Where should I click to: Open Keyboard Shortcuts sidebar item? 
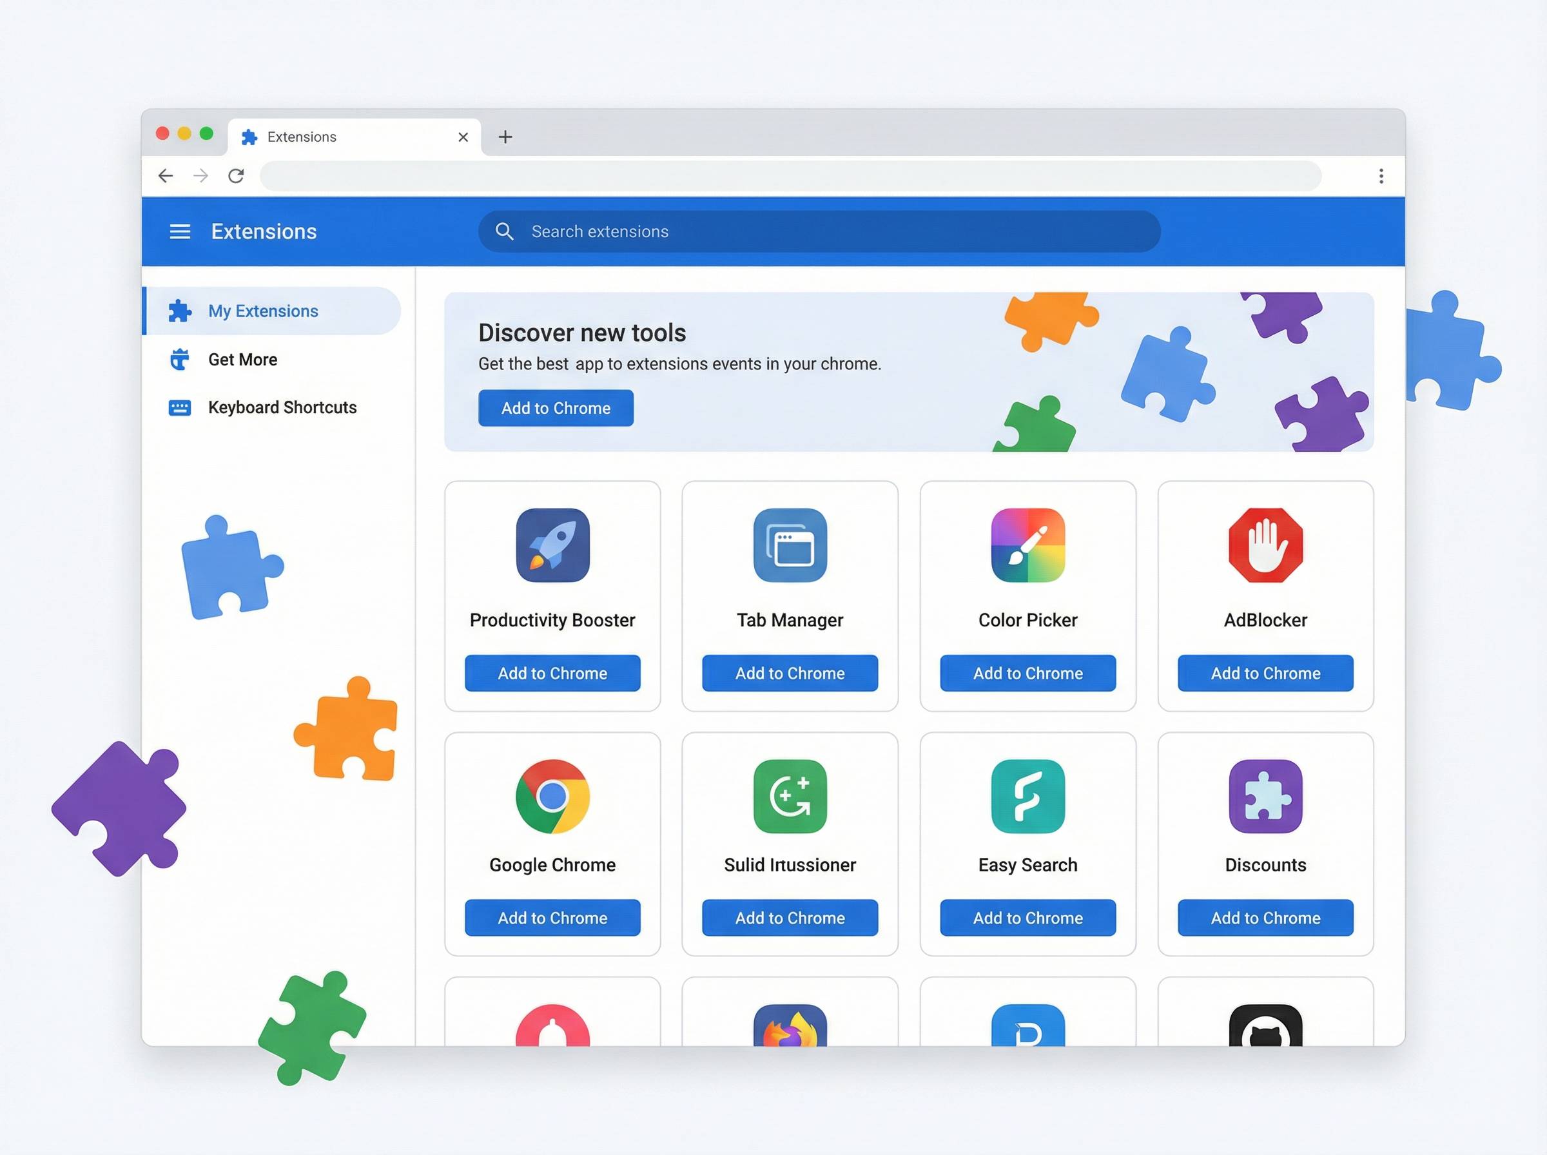pos(282,407)
